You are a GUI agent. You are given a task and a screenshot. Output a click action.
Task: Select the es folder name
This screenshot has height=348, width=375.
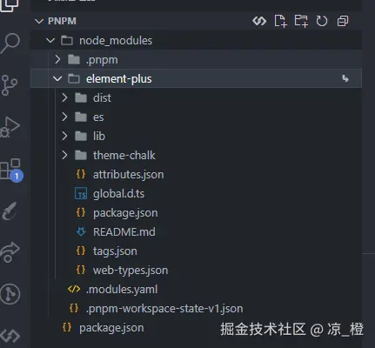coord(98,117)
